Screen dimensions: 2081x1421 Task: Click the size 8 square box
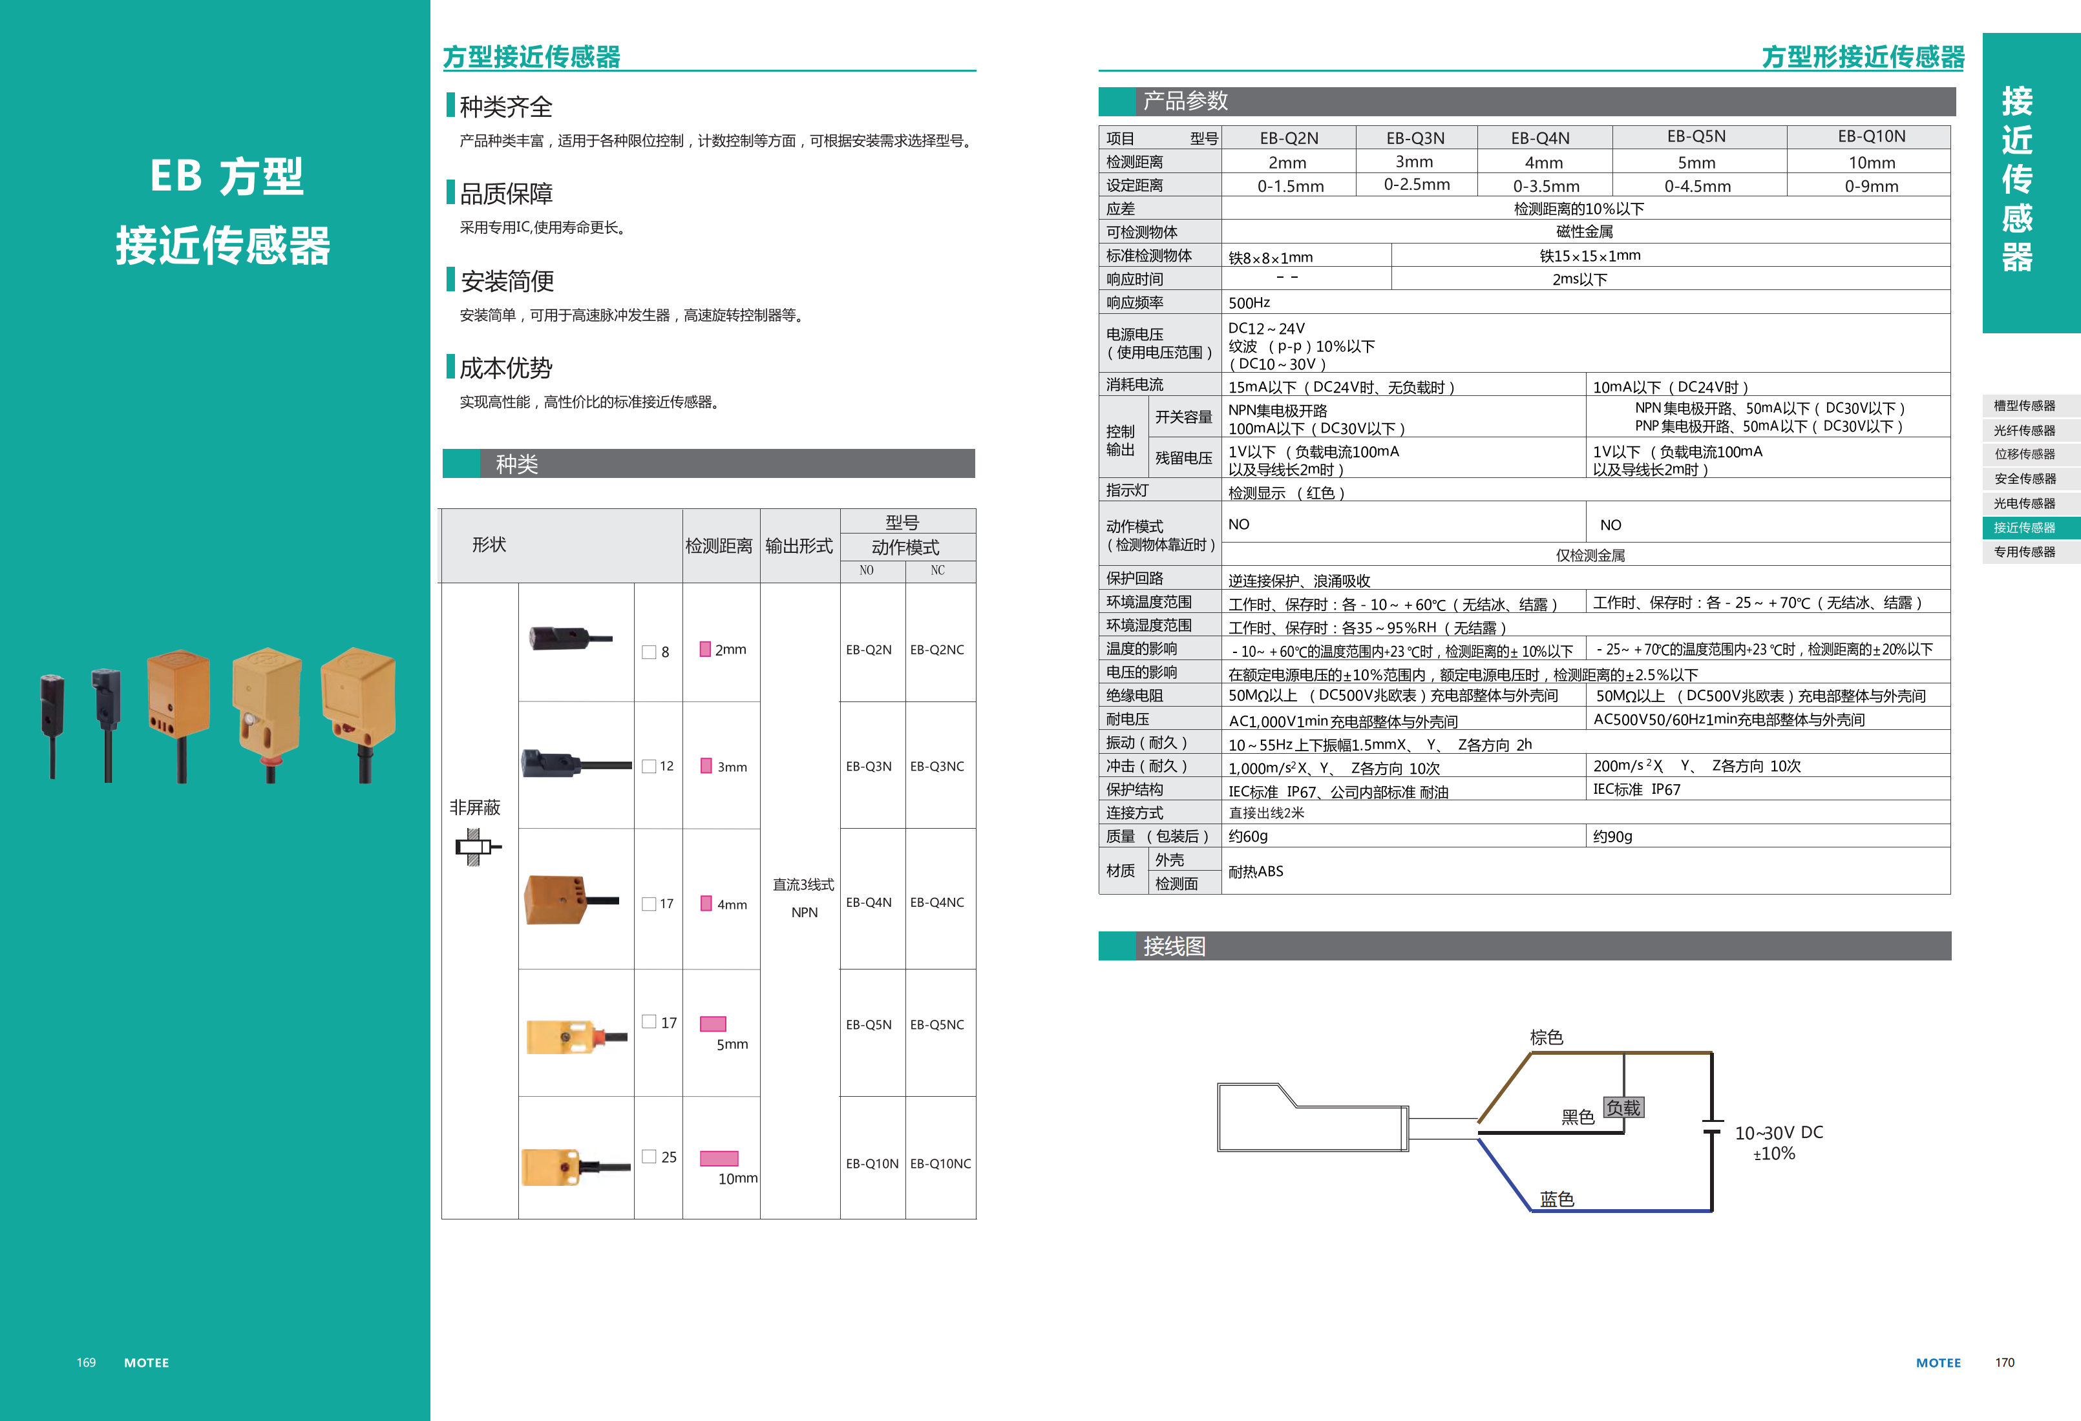click(x=650, y=652)
